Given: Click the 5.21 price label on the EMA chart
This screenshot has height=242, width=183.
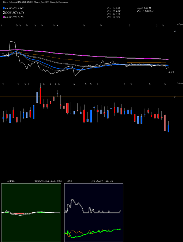Looking at the screenshot, I should coord(171,72).
